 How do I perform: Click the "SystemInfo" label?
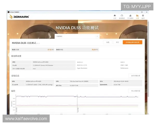tap(103, 85)
